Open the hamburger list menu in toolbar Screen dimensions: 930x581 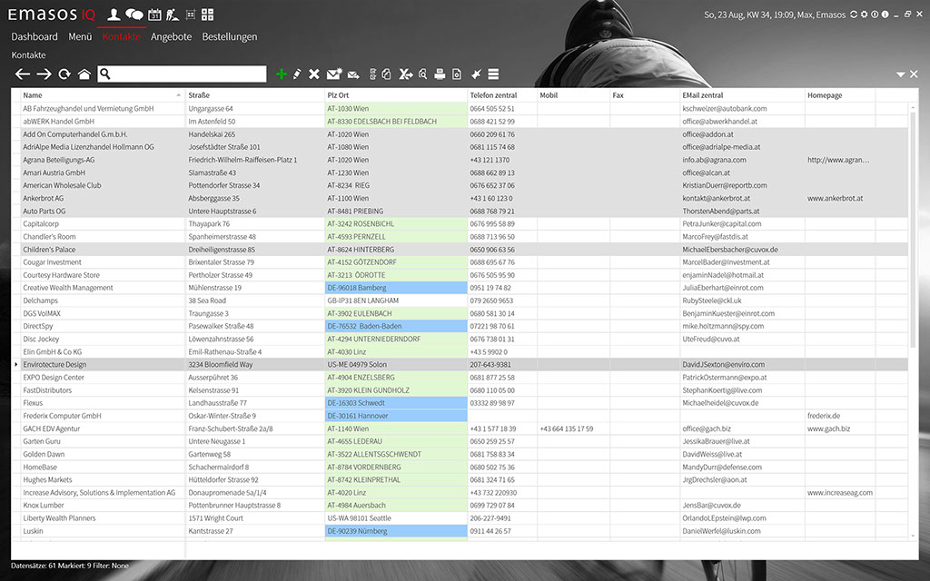493,74
